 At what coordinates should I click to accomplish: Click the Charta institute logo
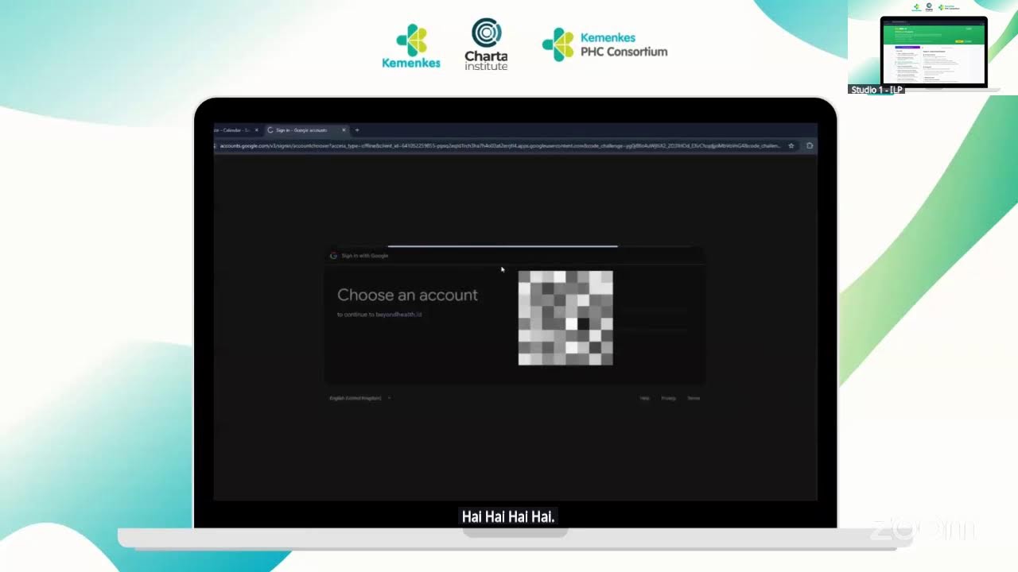[x=486, y=44]
